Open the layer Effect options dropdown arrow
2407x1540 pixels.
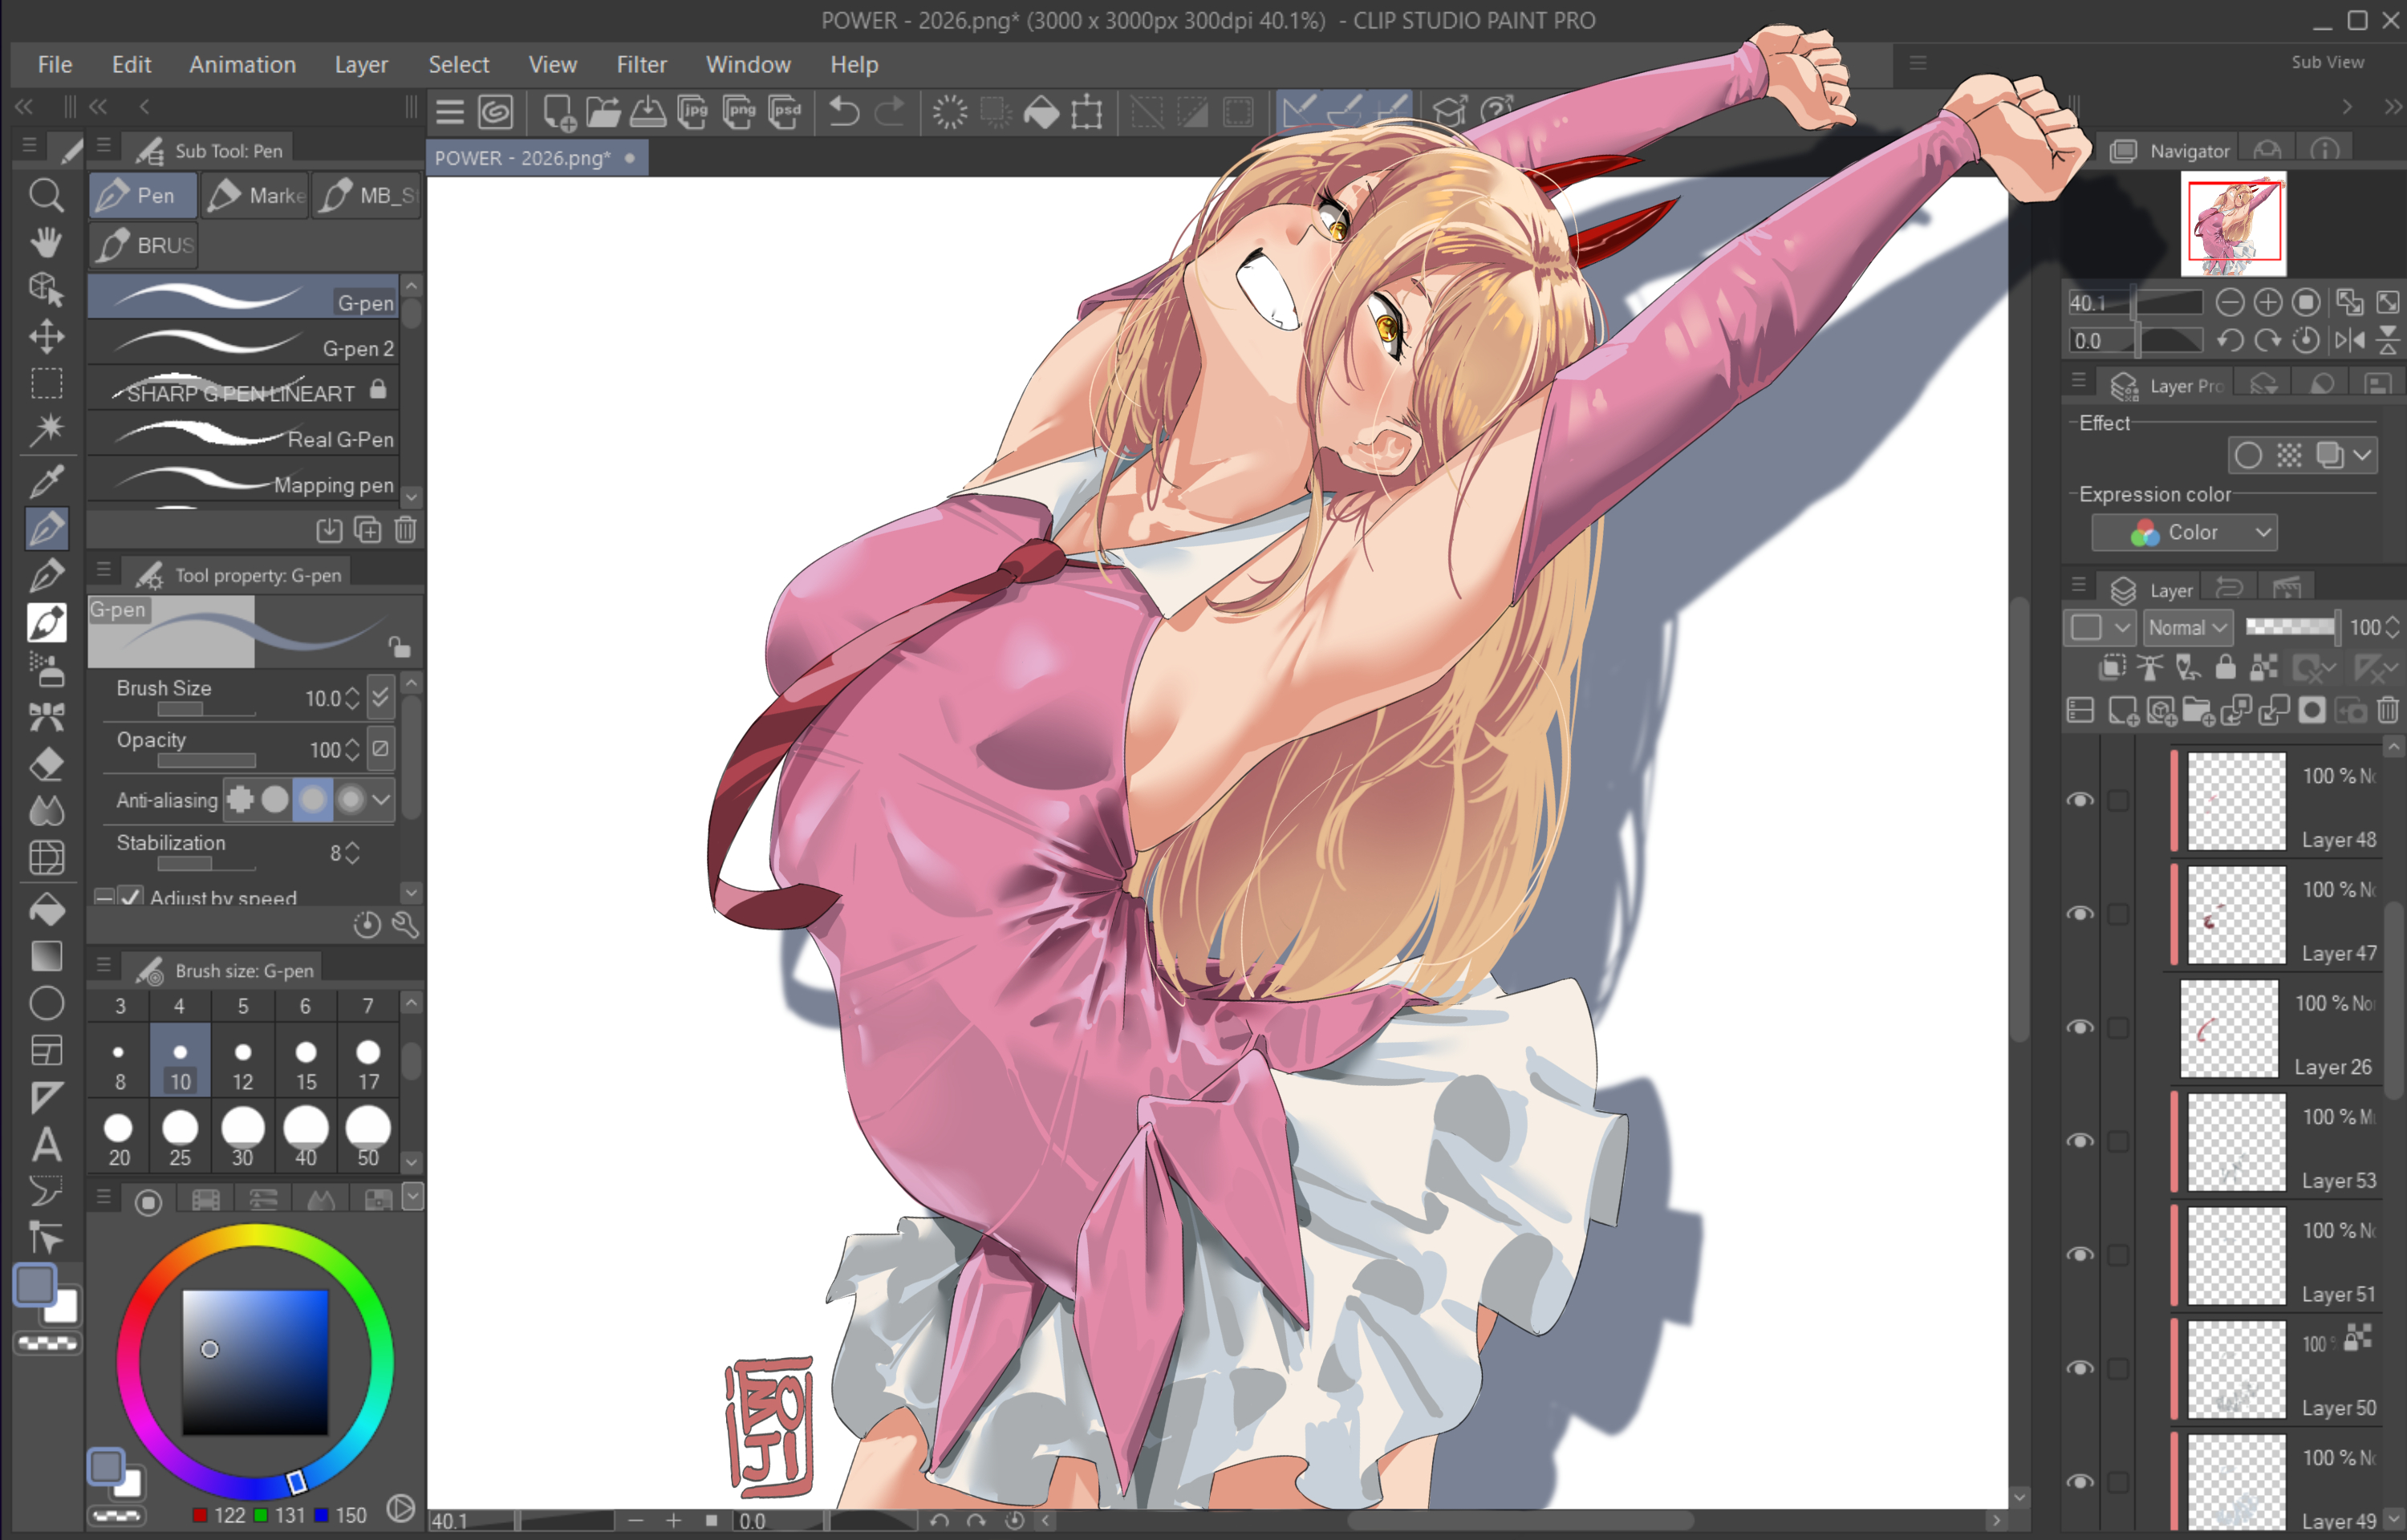[2362, 456]
